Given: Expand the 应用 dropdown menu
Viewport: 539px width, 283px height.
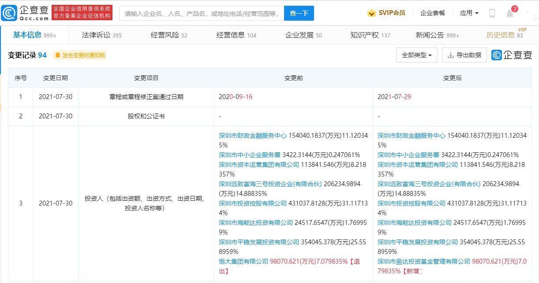Looking at the screenshot, I should click(x=469, y=13).
